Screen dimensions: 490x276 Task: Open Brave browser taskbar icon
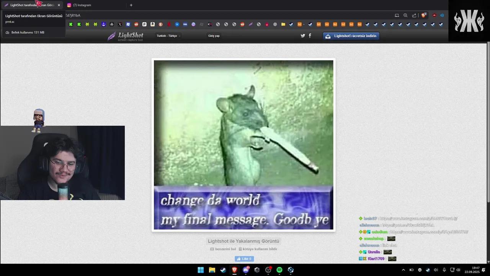pos(234,270)
